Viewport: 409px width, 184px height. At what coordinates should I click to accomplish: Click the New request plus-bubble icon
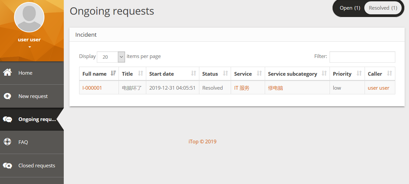tap(7, 96)
